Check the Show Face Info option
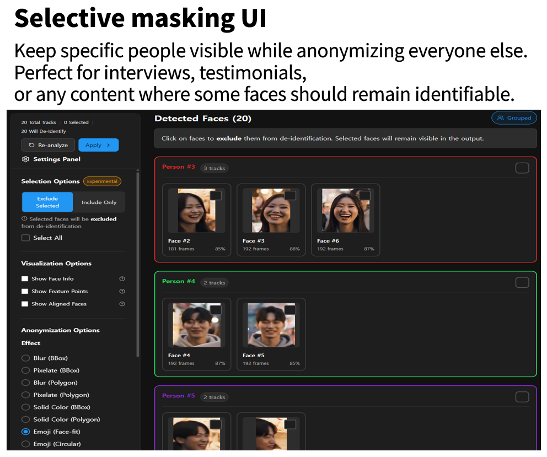This screenshot has height=457, width=547. (x=25, y=278)
